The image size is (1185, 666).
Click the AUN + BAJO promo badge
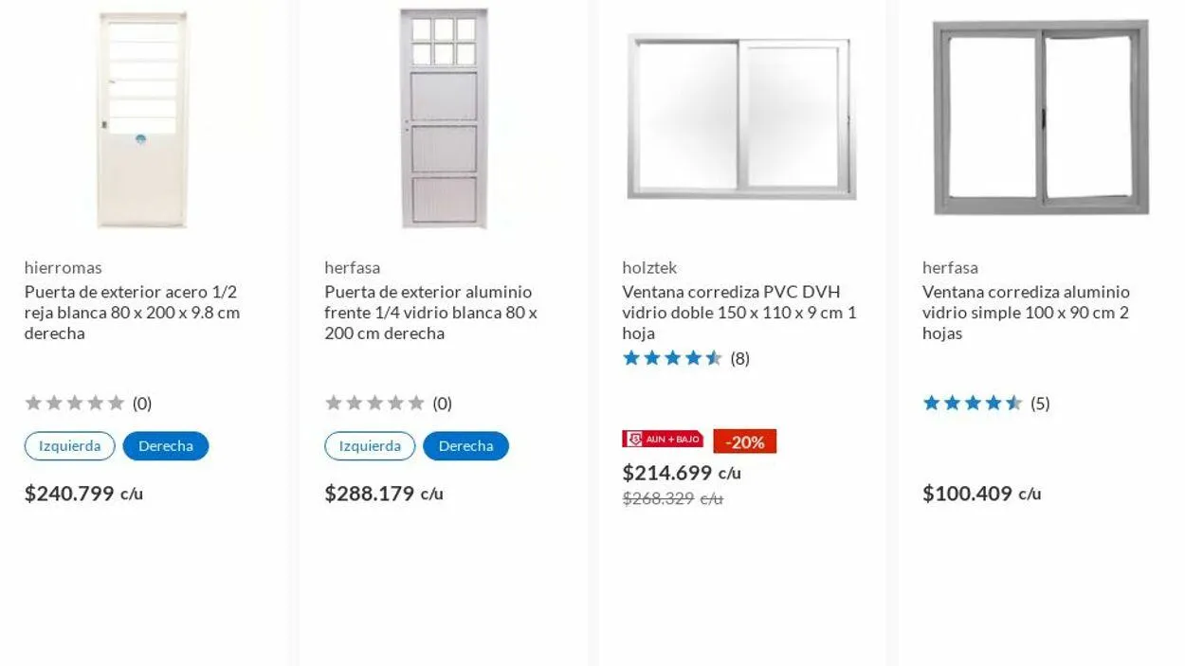663,440
